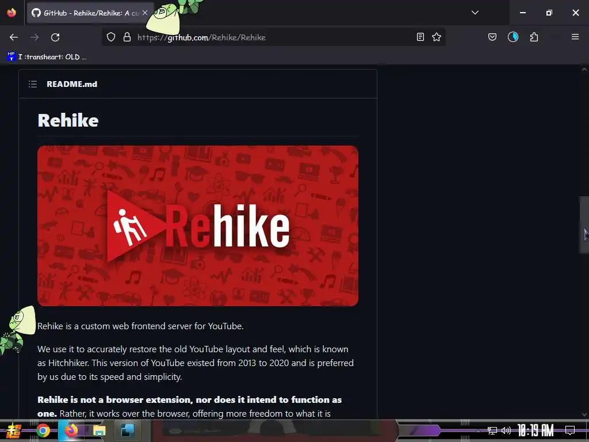This screenshot has width=589, height=442.
Task: Click the network icon in system tray
Action: point(492,430)
